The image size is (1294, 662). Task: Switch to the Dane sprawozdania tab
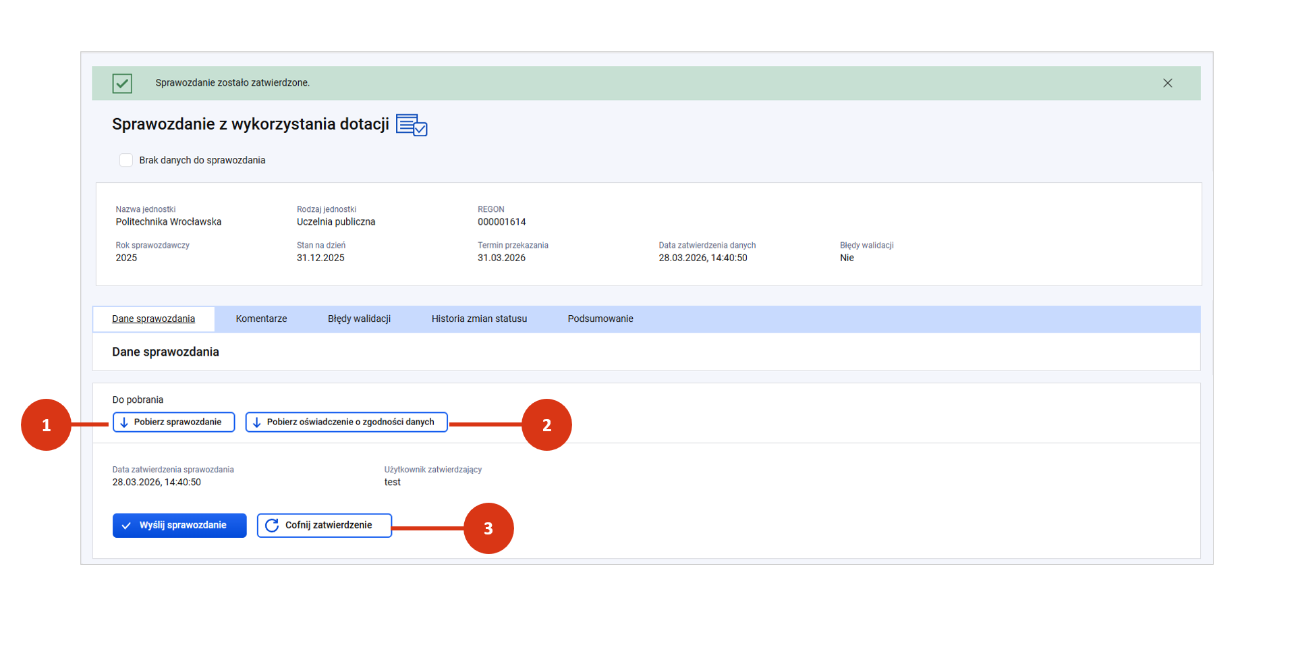(x=153, y=319)
